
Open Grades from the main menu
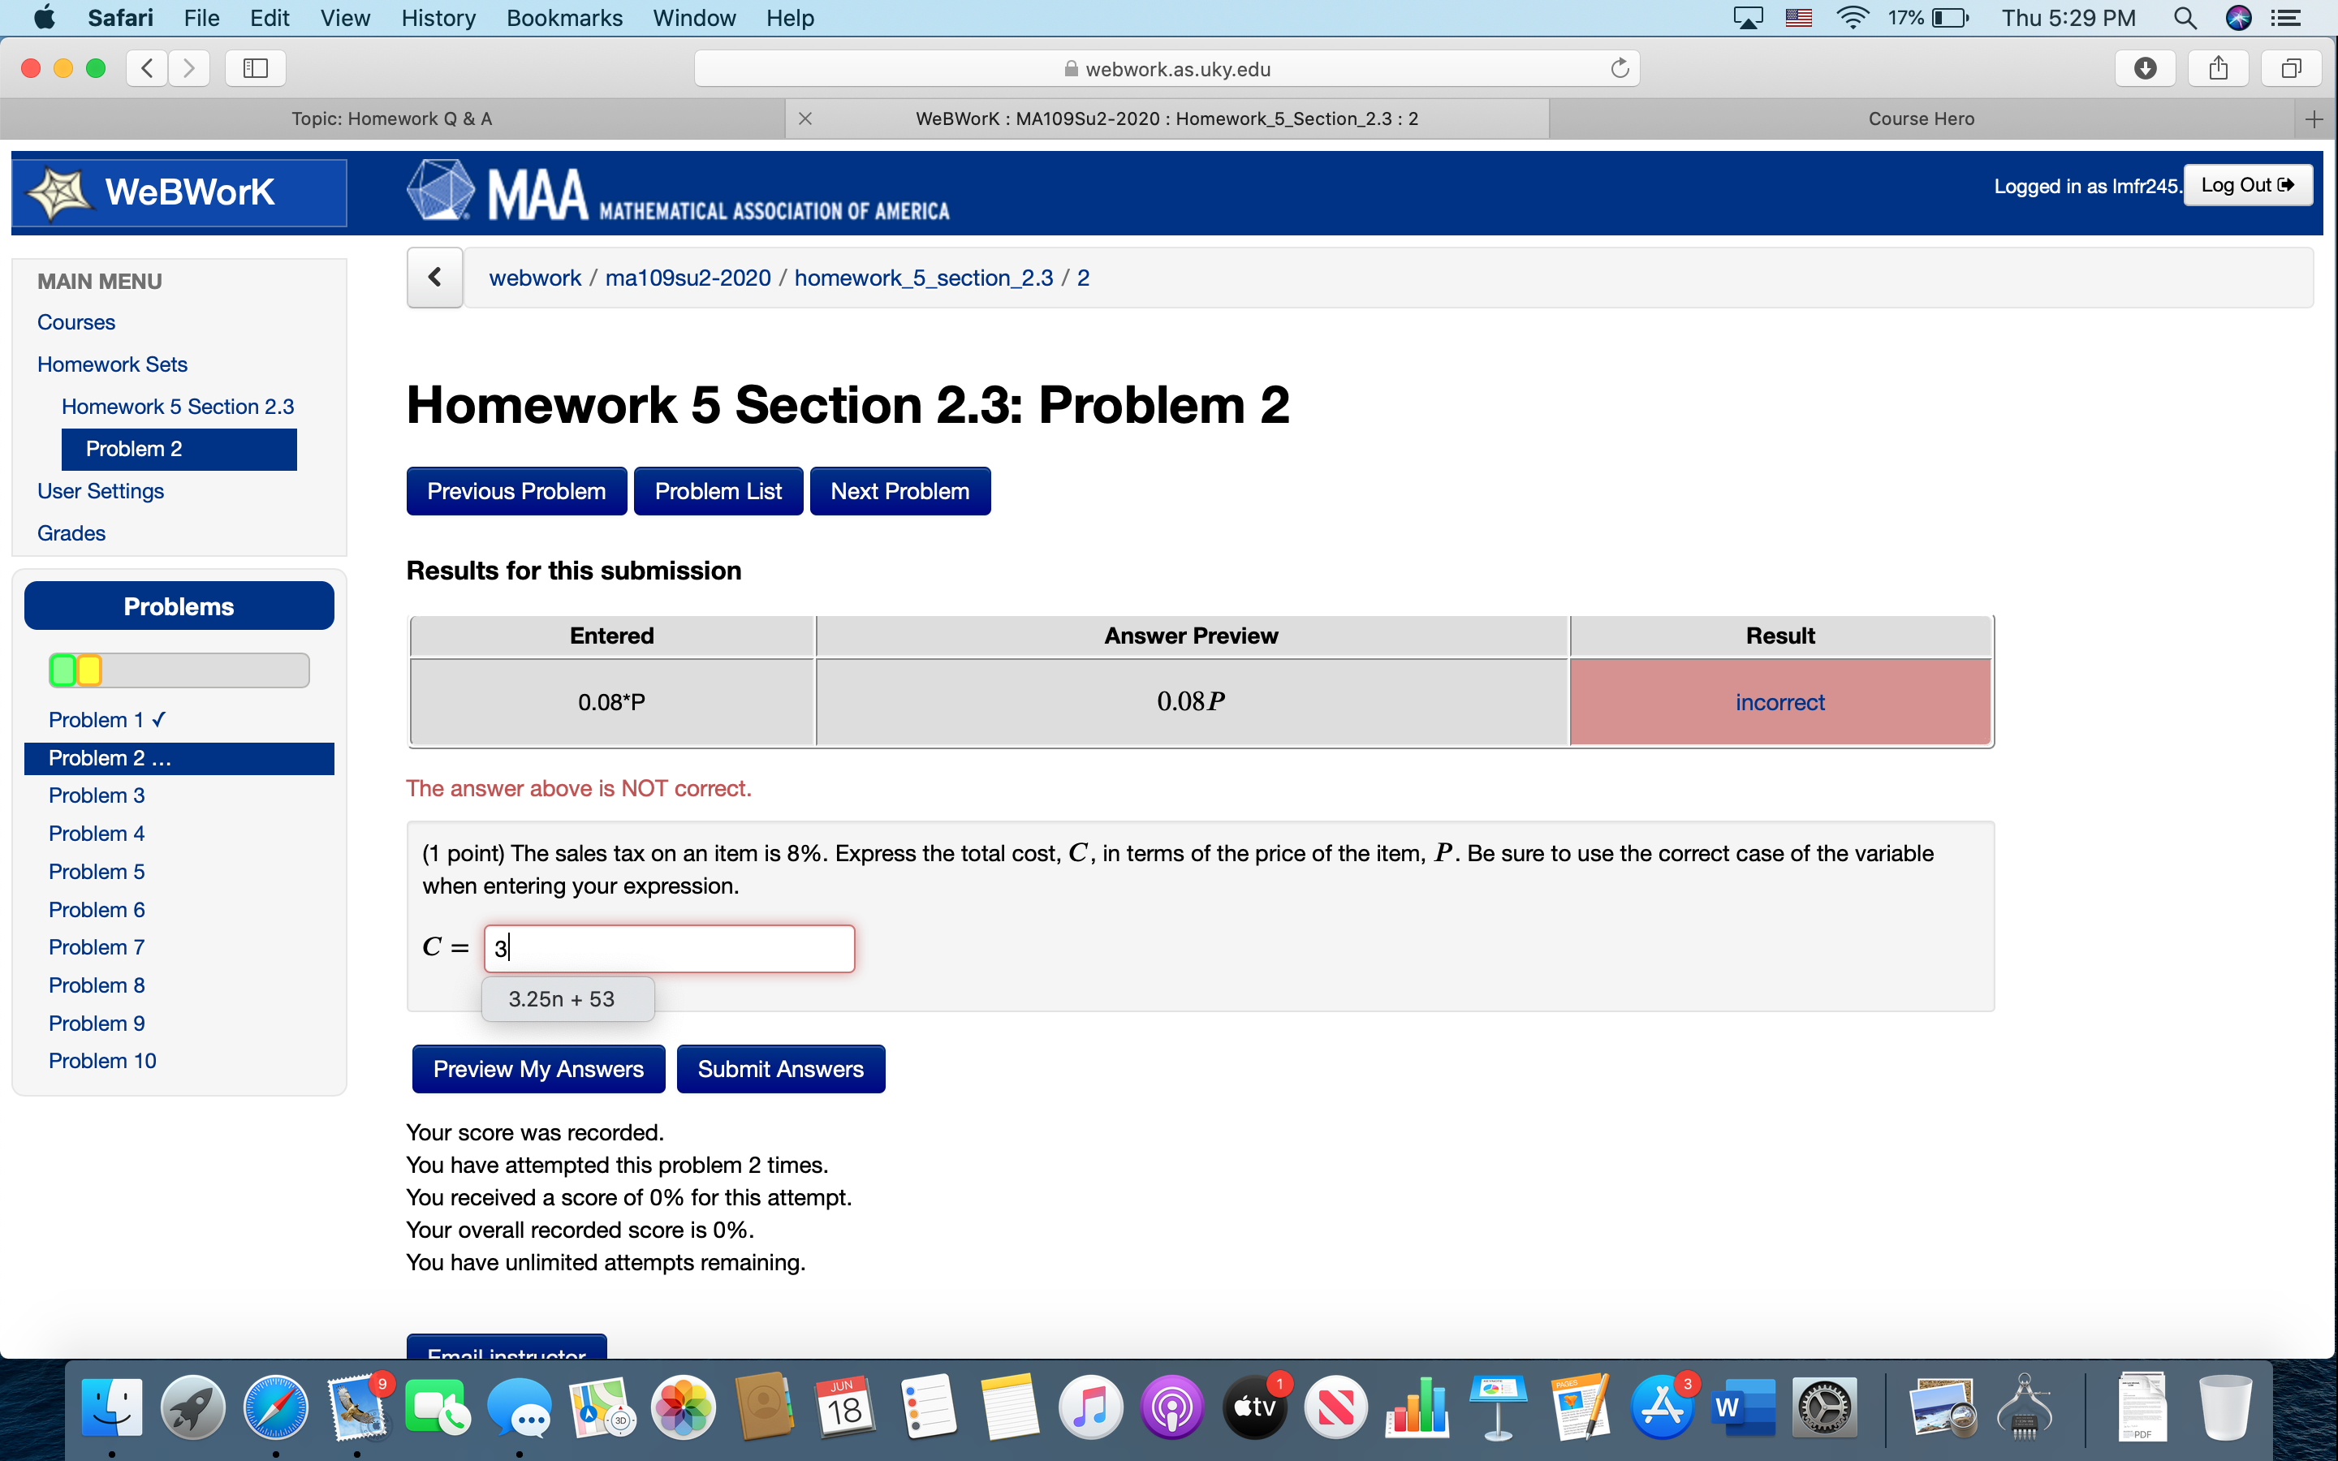coord(71,532)
